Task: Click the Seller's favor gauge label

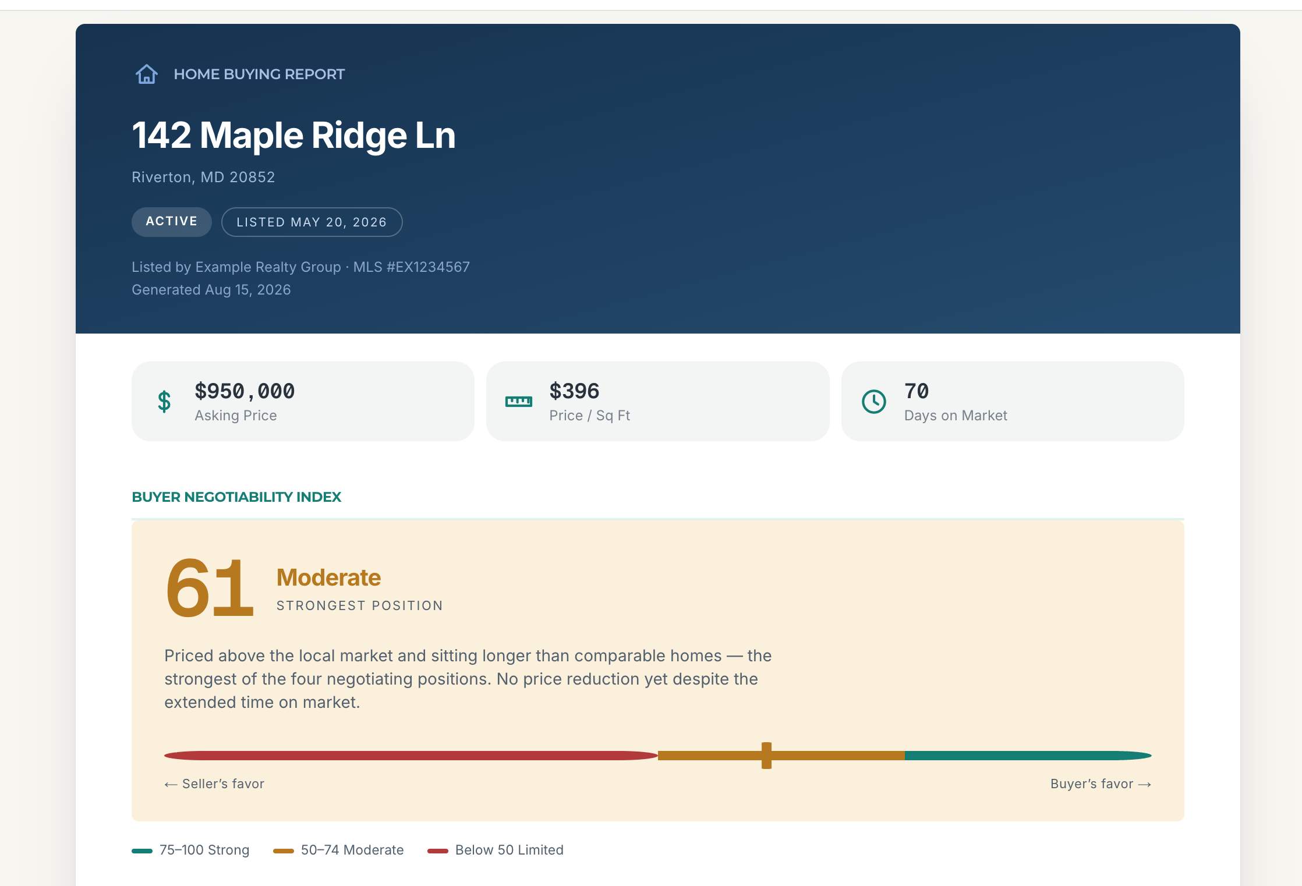Action: 214,784
